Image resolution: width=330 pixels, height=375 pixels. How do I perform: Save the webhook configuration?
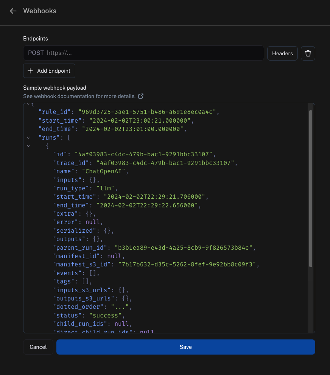(x=185, y=347)
